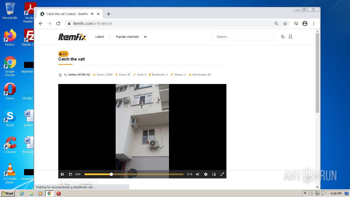
Task: Mute the video player volume
Action: coord(197,174)
